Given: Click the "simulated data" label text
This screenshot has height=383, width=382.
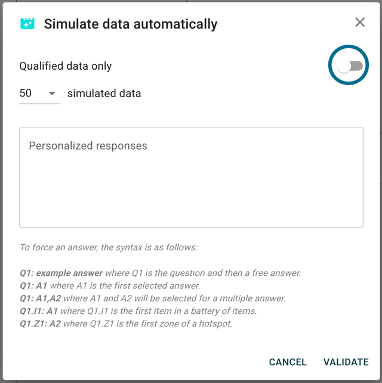Looking at the screenshot, I should pyautogui.click(x=104, y=94).
